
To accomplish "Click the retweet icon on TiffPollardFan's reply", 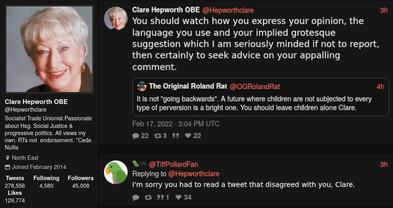I will [x=149, y=197].
